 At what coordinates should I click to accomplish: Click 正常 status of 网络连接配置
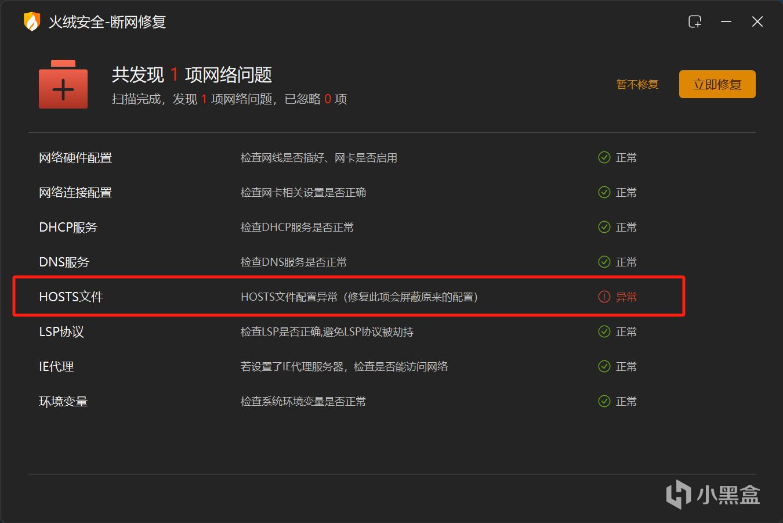pyautogui.click(x=626, y=192)
